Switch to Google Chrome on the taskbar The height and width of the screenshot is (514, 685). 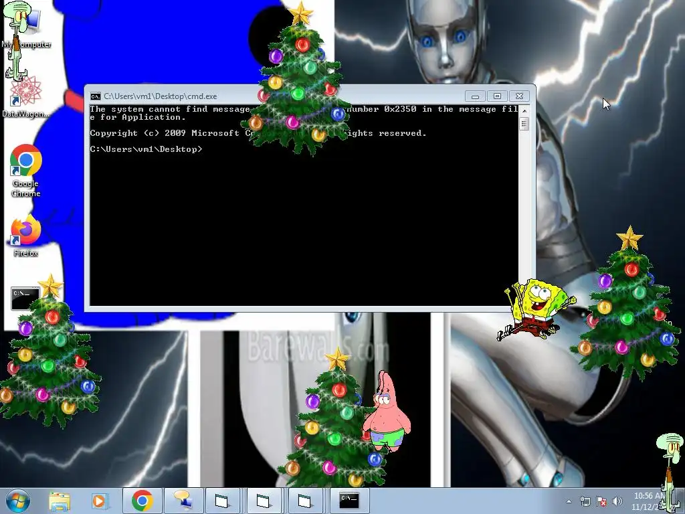pos(142,501)
